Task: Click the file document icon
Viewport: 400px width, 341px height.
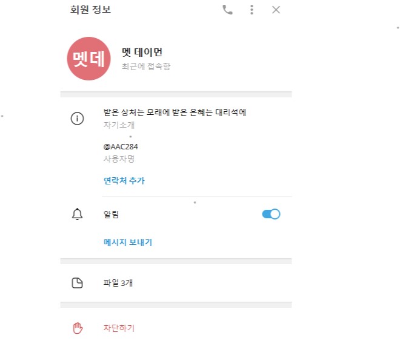Action: pos(78,283)
